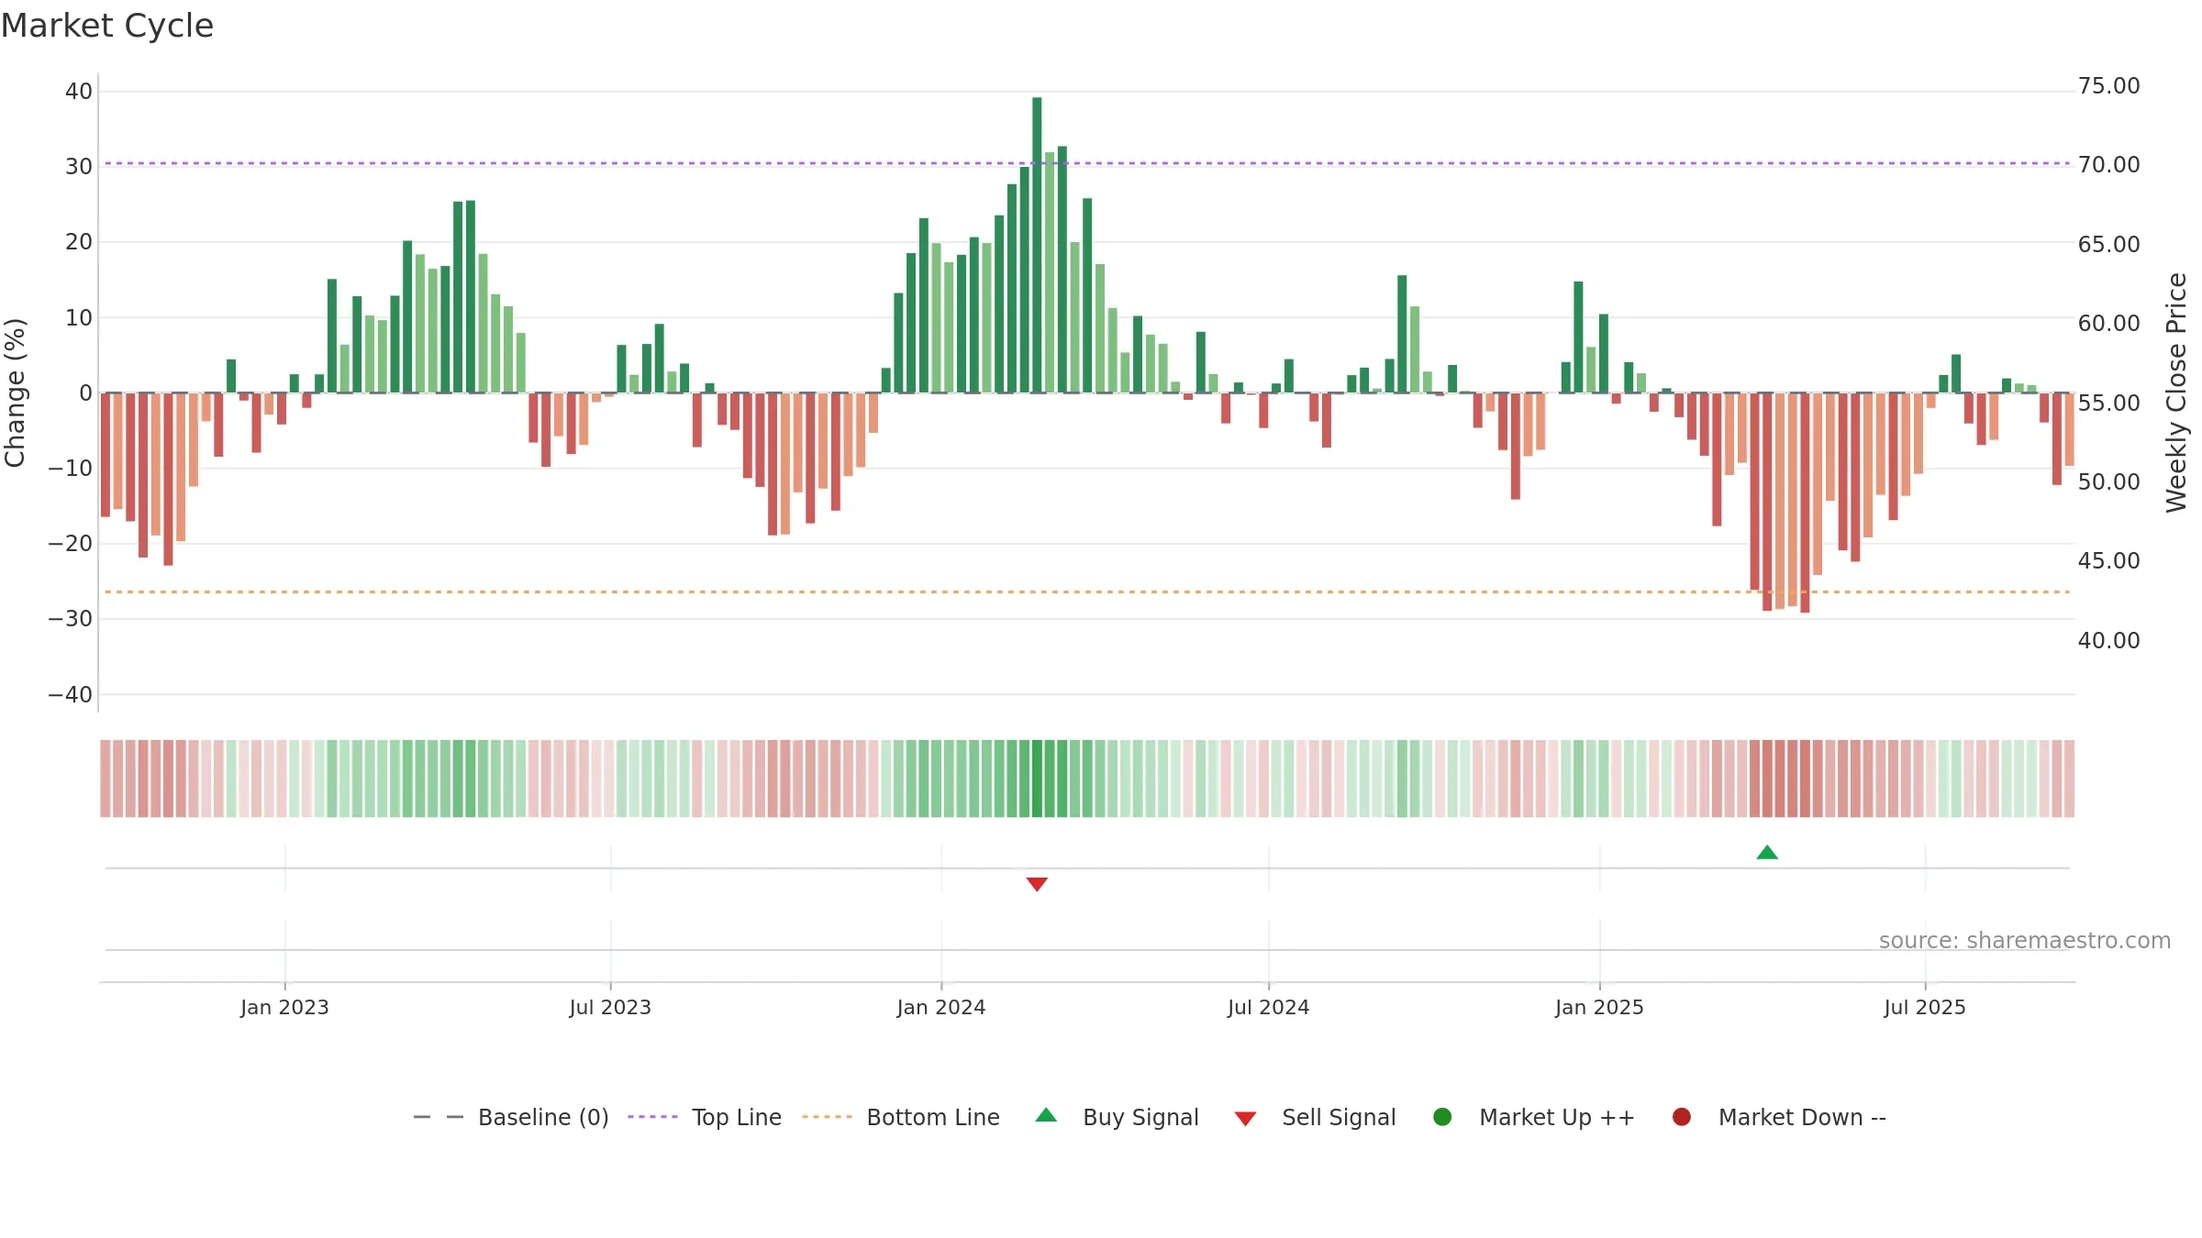This screenshot has width=2202, height=1238.
Task: Click the red Sell Signal triangle marker on chart
Action: click(1037, 884)
